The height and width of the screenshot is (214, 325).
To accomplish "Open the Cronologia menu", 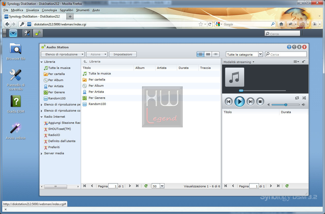I will click(49, 10).
